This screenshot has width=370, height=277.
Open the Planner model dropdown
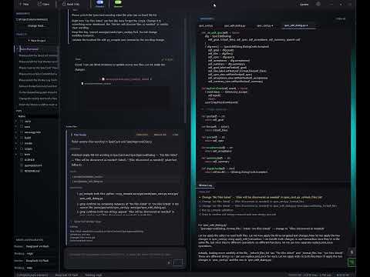[38, 246]
